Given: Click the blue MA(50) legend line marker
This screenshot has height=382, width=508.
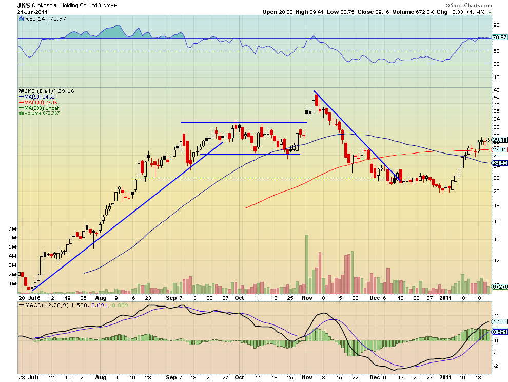Looking at the screenshot, I should (x=22, y=97).
